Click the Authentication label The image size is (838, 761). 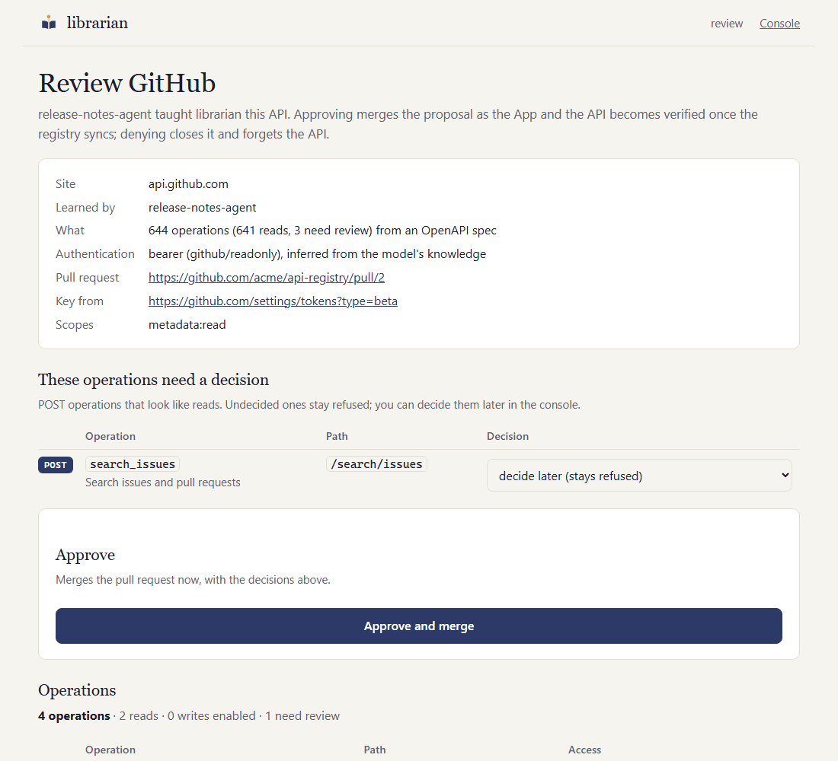point(95,253)
